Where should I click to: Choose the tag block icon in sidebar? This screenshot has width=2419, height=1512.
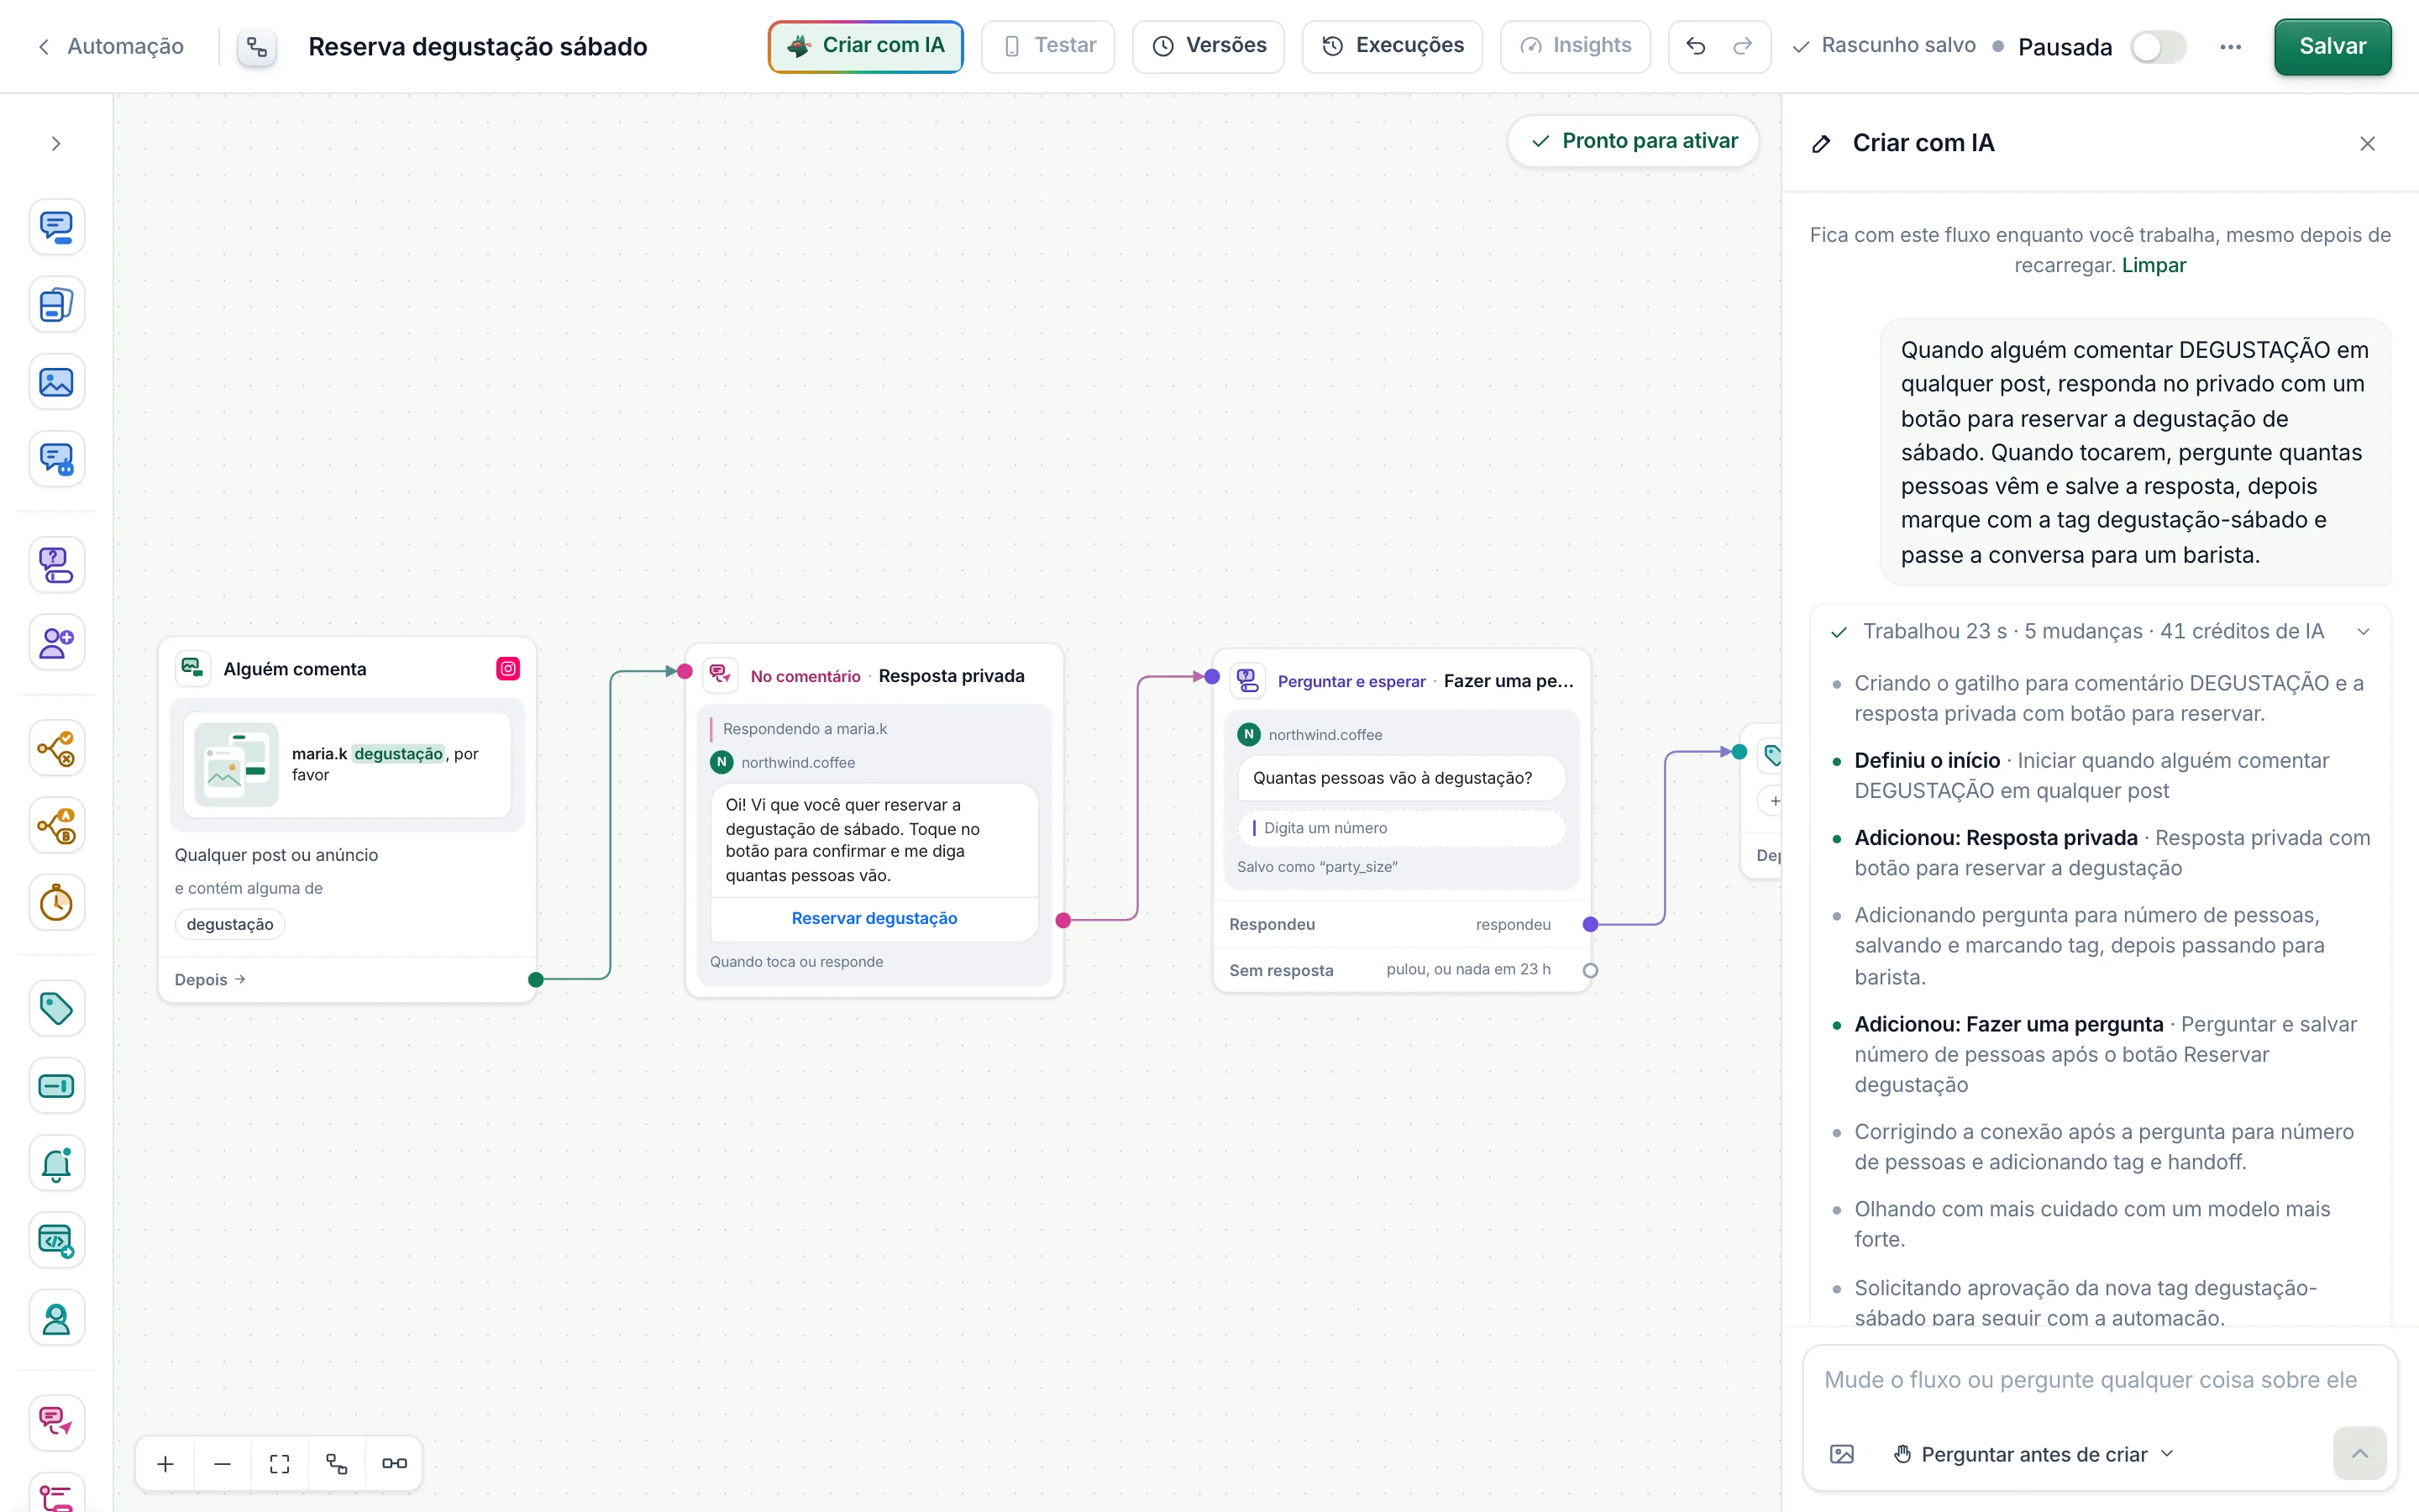[x=57, y=1008]
